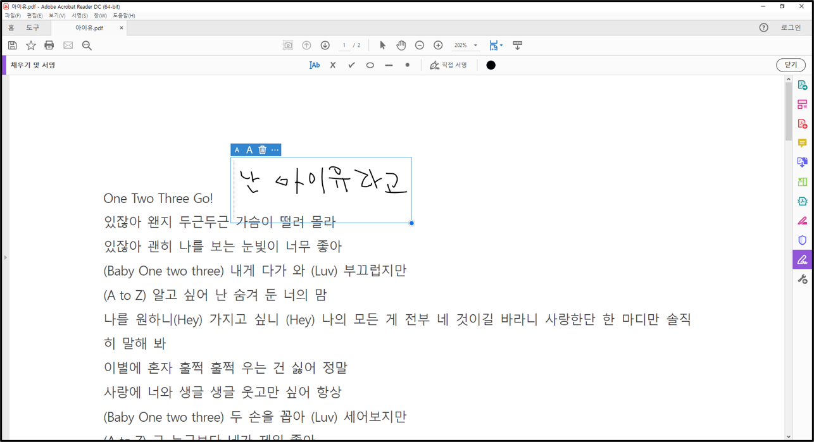Open the red Export PDF tool in the right pane
The image size is (814, 442).
[x=802, y=124]
